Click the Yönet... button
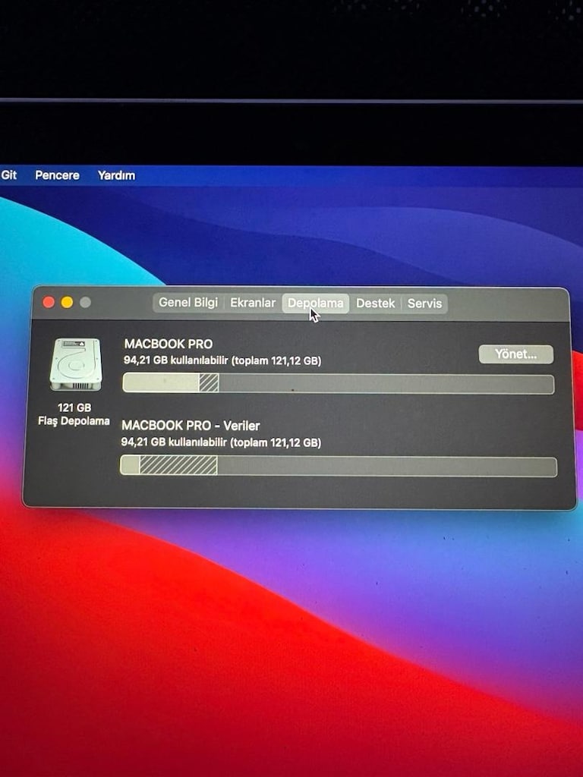 point(515,354)
